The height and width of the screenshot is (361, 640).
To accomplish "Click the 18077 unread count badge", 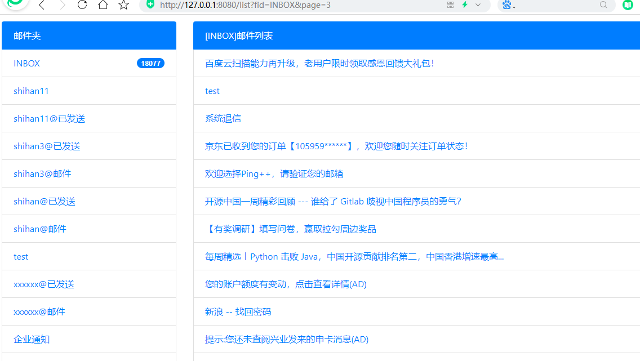I will [x=150, y=63].
